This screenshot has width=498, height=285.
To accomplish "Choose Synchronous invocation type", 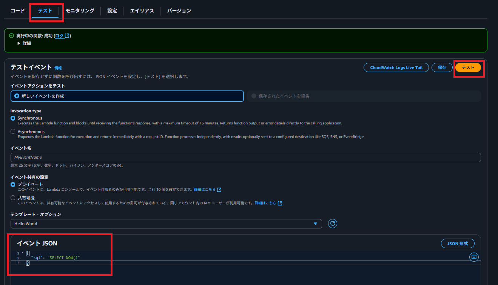I will click(13, 118).
